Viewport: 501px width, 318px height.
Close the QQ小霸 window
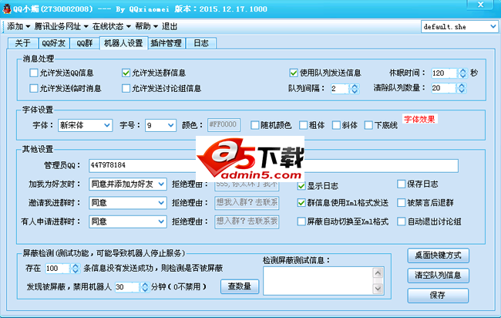(x=480, y=5)
